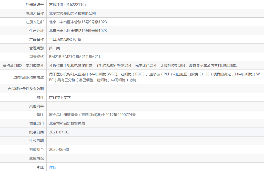Click the 备注 row label
264x171 pixels.
pyautogui.click(x=40, y=115)
